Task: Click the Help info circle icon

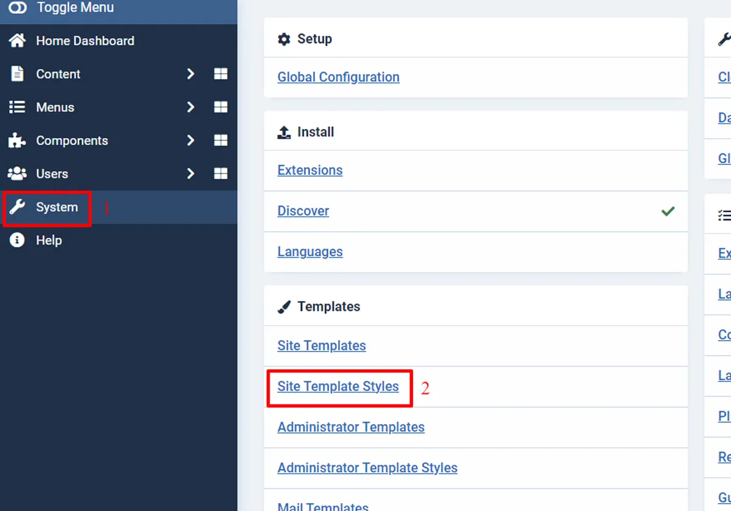Action: coord(17,240)
